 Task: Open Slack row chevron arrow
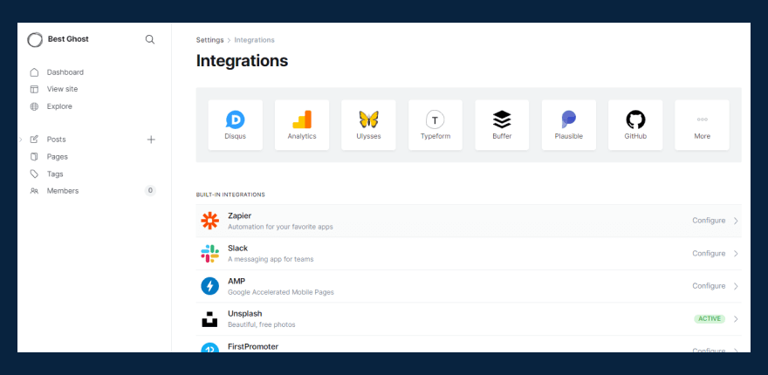pos(736,254)
